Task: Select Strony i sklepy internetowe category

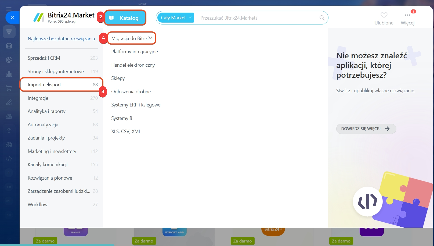Action: (x=63, y=72)
